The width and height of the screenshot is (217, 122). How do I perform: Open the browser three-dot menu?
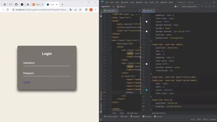[x=96, y=10]
